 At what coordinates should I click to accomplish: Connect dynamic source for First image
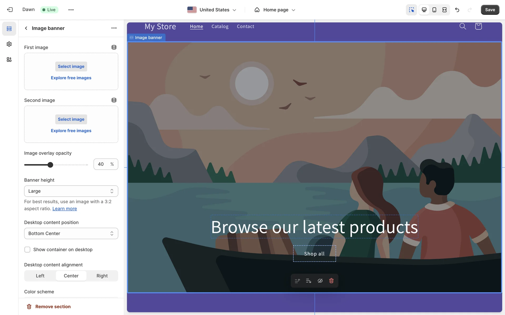pyautogui.click(x=114, y=47)
